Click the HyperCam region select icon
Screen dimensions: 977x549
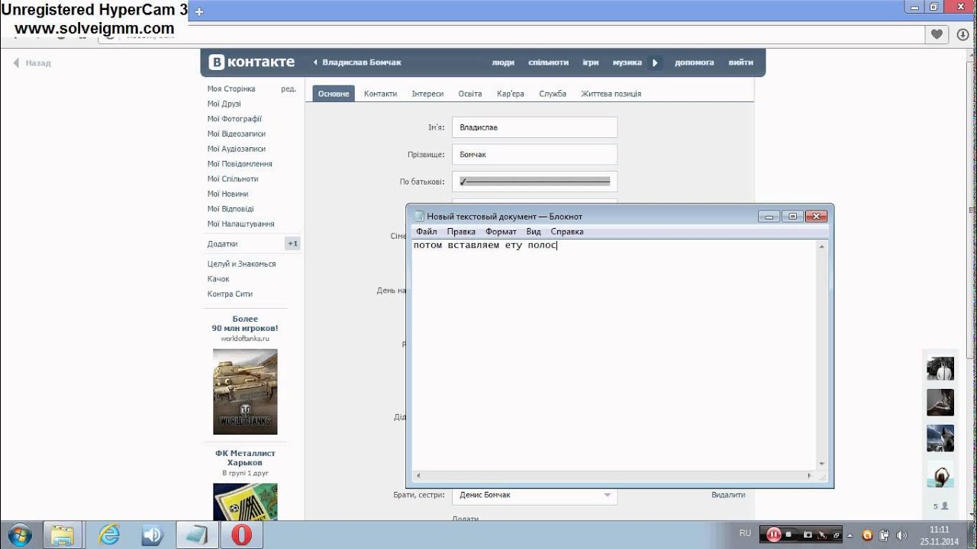pyautogui.click(x=823, y=535)
